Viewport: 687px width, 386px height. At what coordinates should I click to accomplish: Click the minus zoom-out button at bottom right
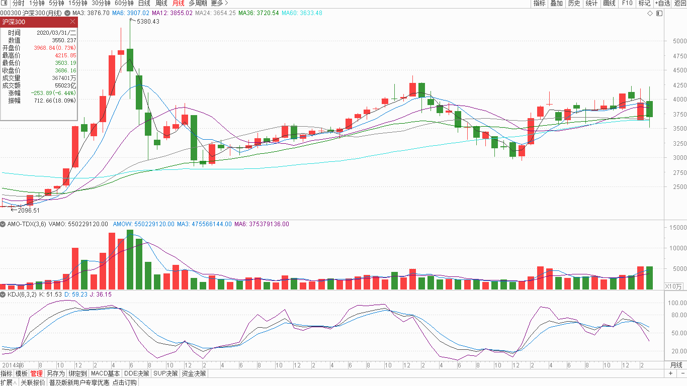pyautogui.click(x=682, y=373)
